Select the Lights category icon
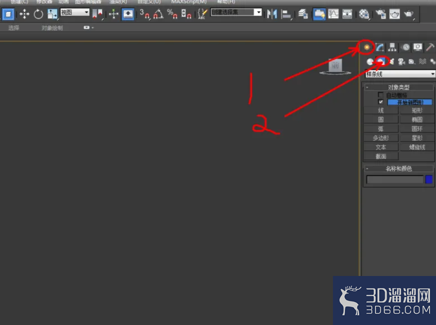The width and height of the screenshot is (436, 325). pyautogui.click(x=392, y=61)
